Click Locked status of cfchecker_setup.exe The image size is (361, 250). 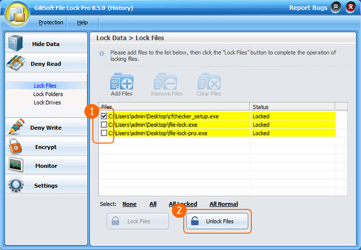[261, 116]
